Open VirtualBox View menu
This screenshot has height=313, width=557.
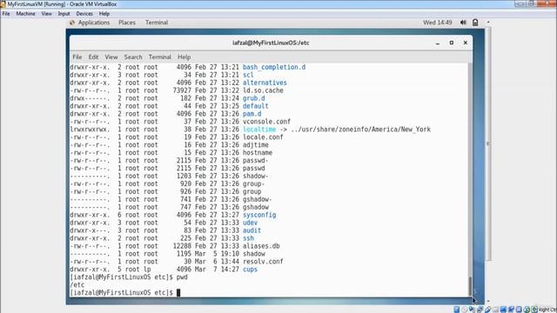click(46, 14)
